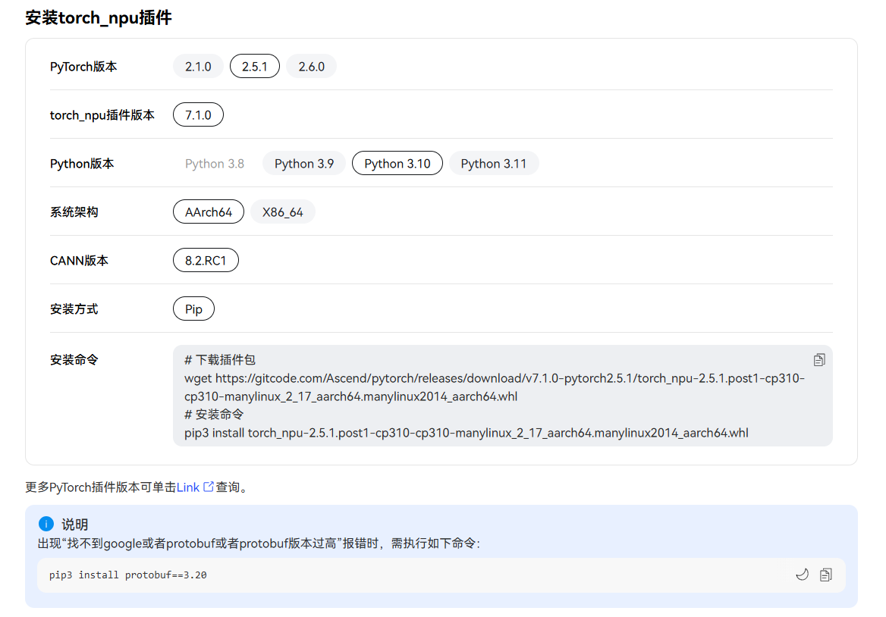Choose Python 3.11
This screenshot has width=886, height=617.
(x=493, y=164)
